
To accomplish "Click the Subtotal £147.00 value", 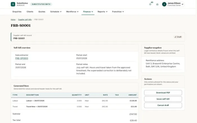I will (x=133, y=114).
